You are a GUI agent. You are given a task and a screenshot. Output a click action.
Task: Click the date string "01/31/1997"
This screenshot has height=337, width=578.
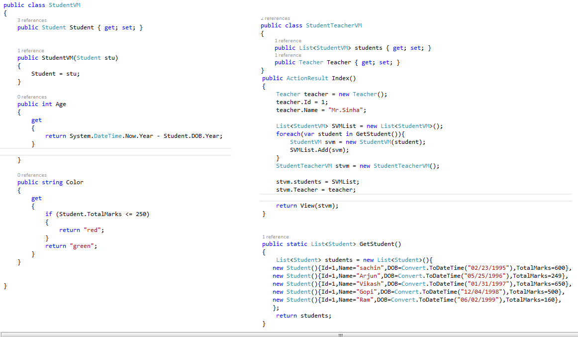(489, 284)
